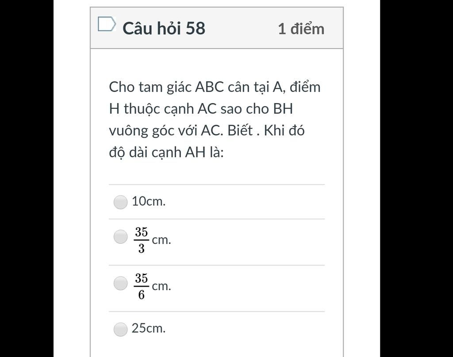Click 'cm.' unit beside the 35/3 fraction
Viewport: 453px width, 357px height.
pyautogui.click(x=161, y=240)
